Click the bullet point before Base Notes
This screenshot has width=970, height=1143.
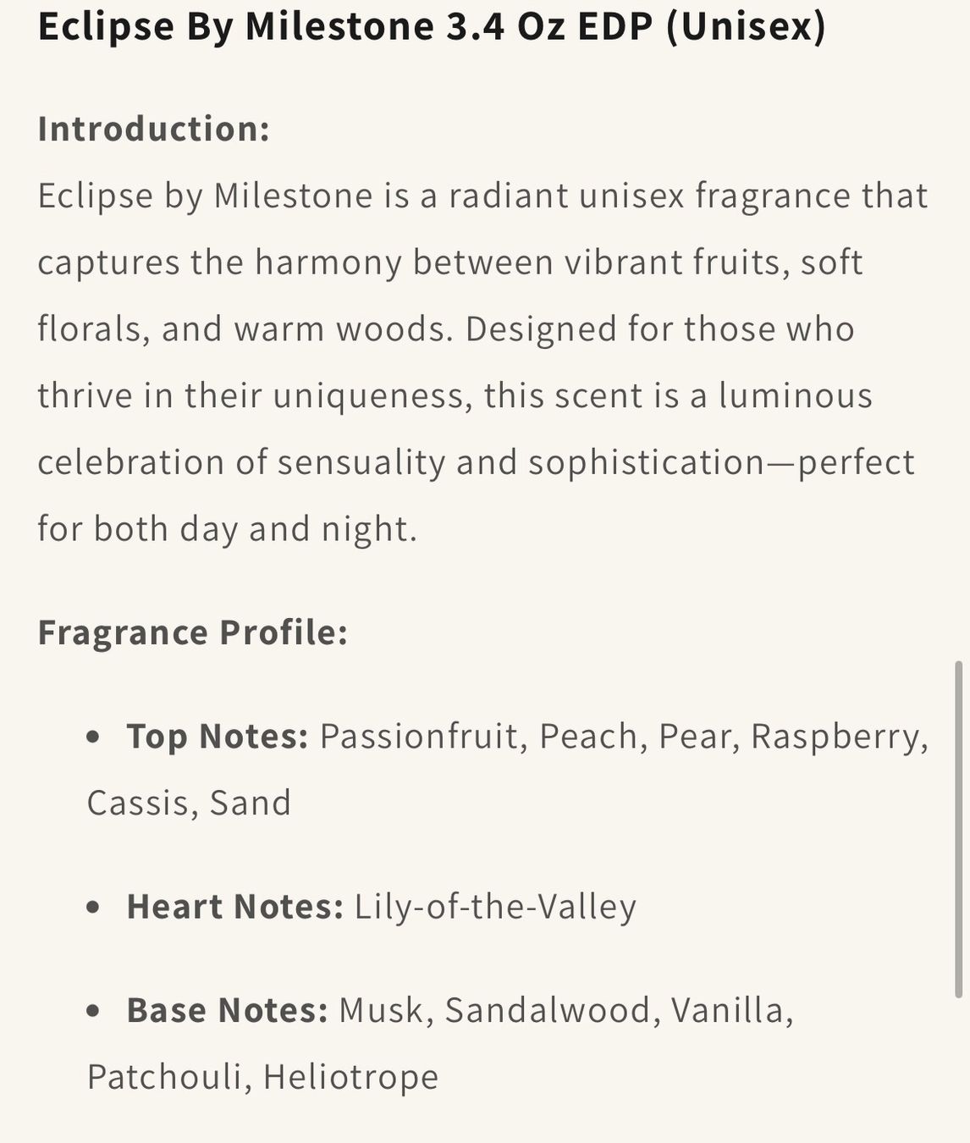tap(94, 1011)
